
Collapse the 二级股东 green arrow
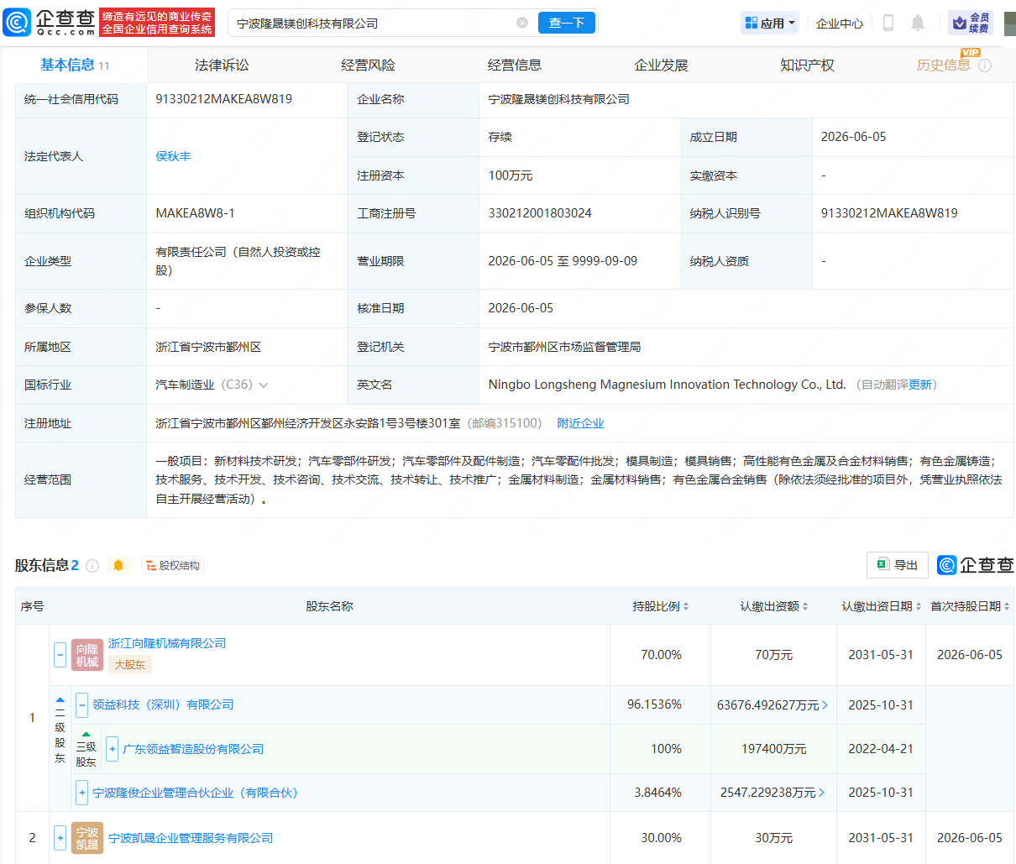[x=60, y=699]
